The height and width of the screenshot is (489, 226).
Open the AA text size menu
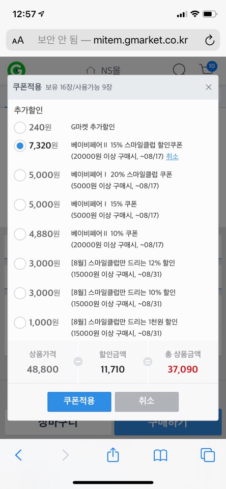coord(18,41)
